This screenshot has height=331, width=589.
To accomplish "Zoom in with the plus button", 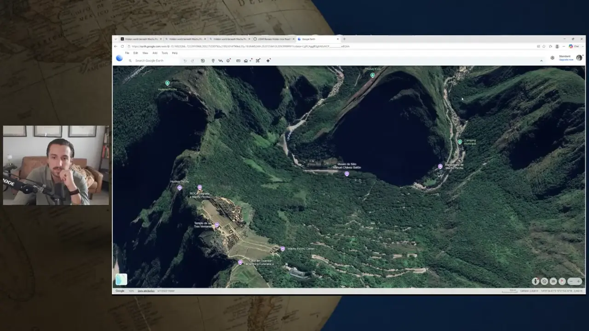I will point(578,281).
